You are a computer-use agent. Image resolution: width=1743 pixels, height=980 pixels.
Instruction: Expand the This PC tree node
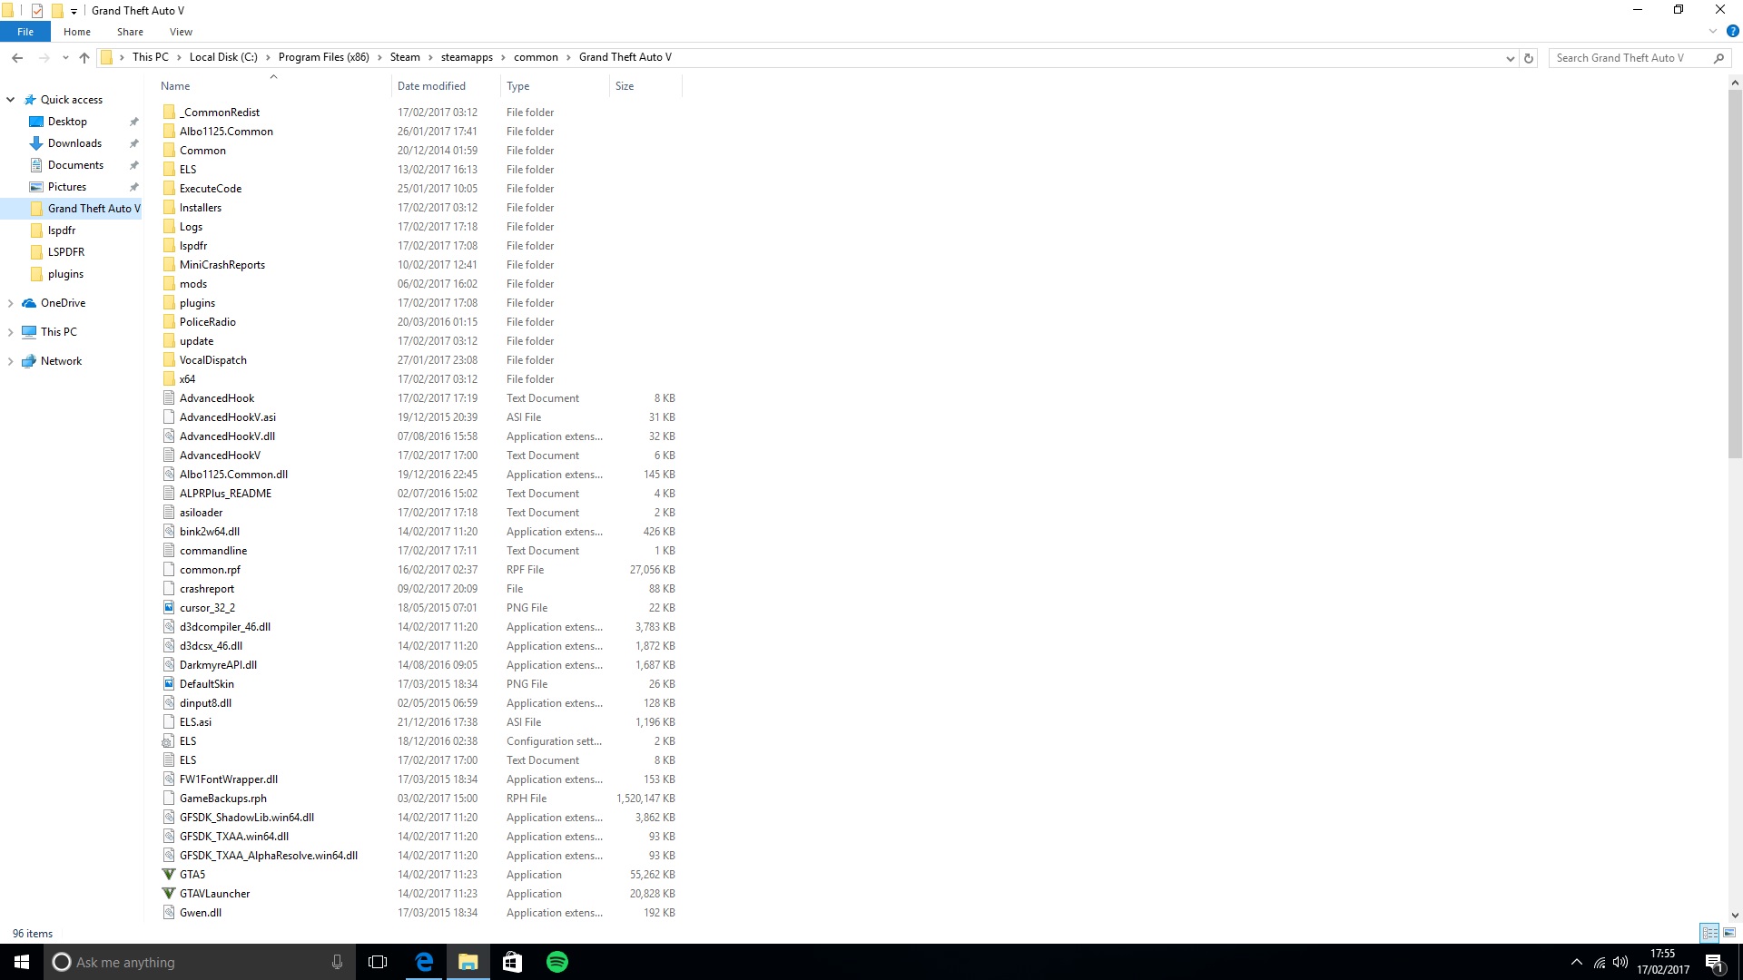pyautogui.click(x=10, y=332)
